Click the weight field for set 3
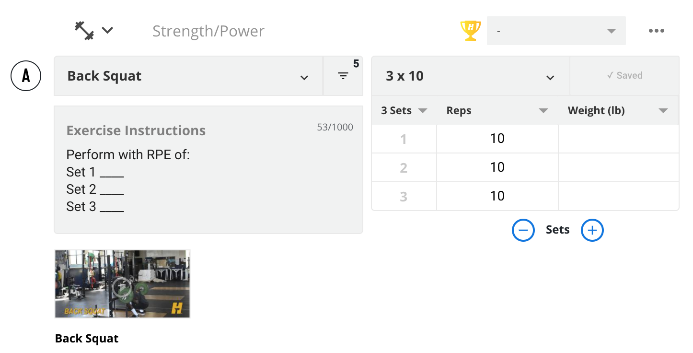 pos(619,196)
